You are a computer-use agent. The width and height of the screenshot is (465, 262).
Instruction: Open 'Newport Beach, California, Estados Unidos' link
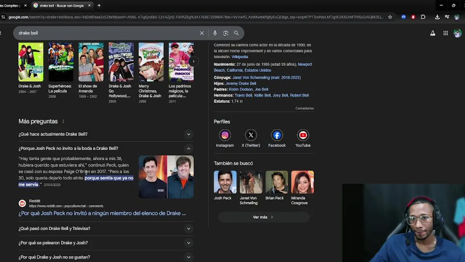click(x=263, y=67)
